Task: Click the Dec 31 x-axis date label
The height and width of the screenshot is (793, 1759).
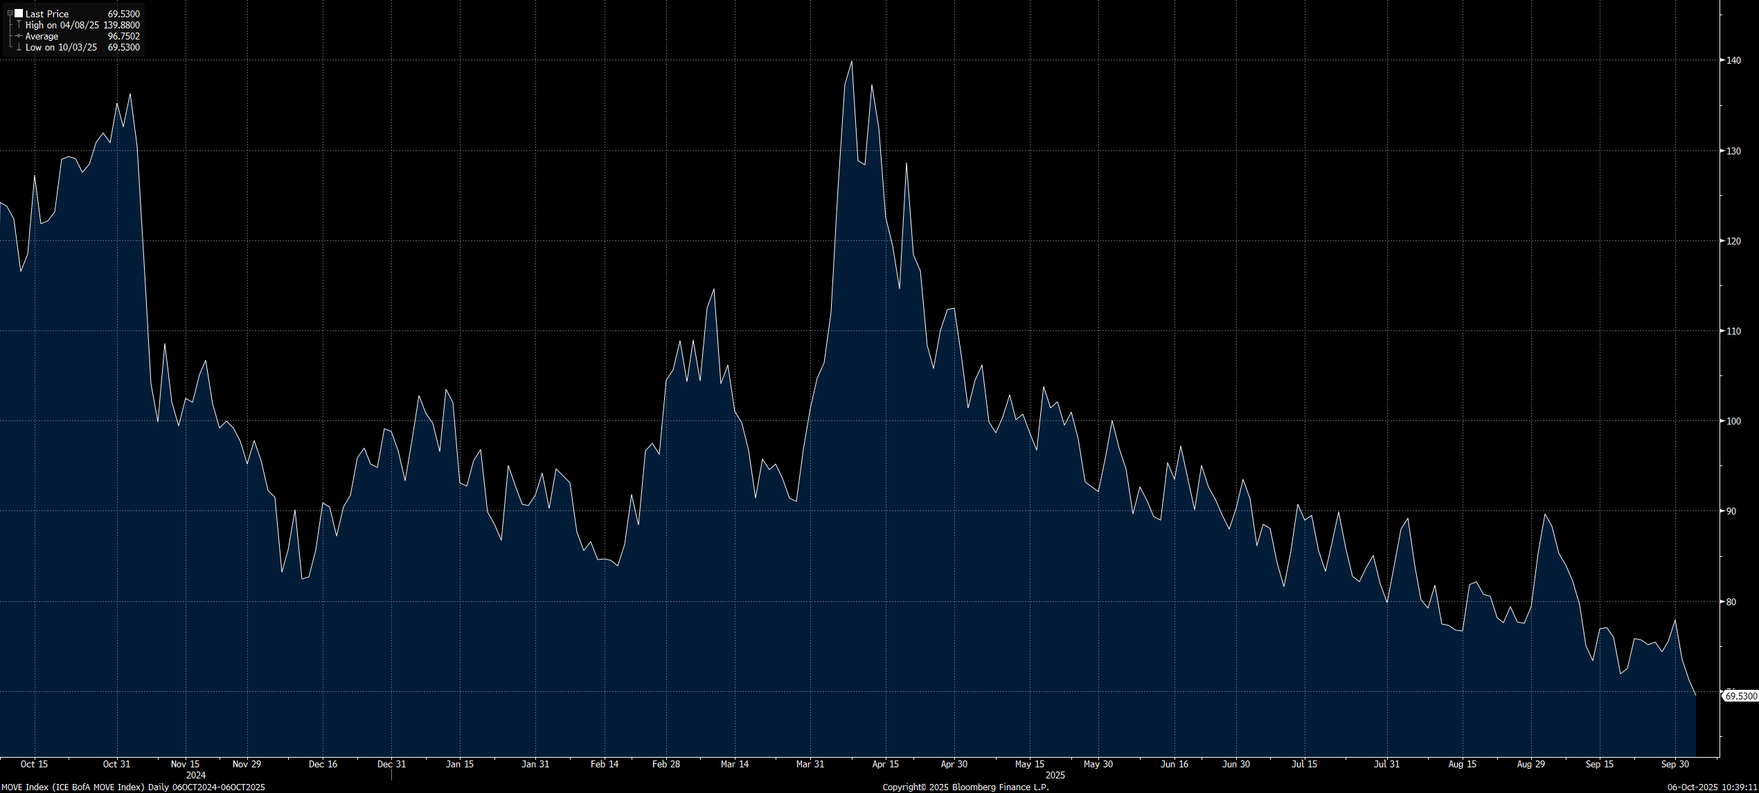Action: (x=391, y=764)
